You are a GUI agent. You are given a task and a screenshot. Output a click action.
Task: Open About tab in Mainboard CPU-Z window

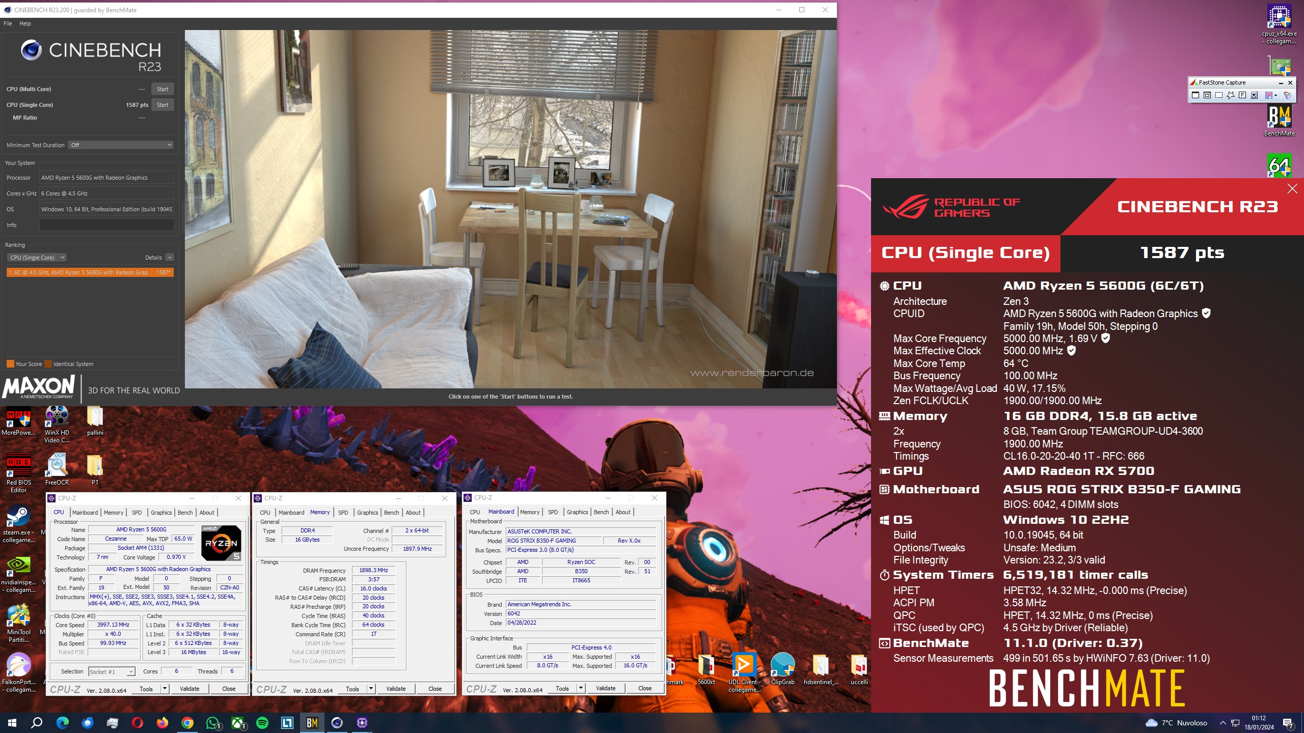click(622, 512)
